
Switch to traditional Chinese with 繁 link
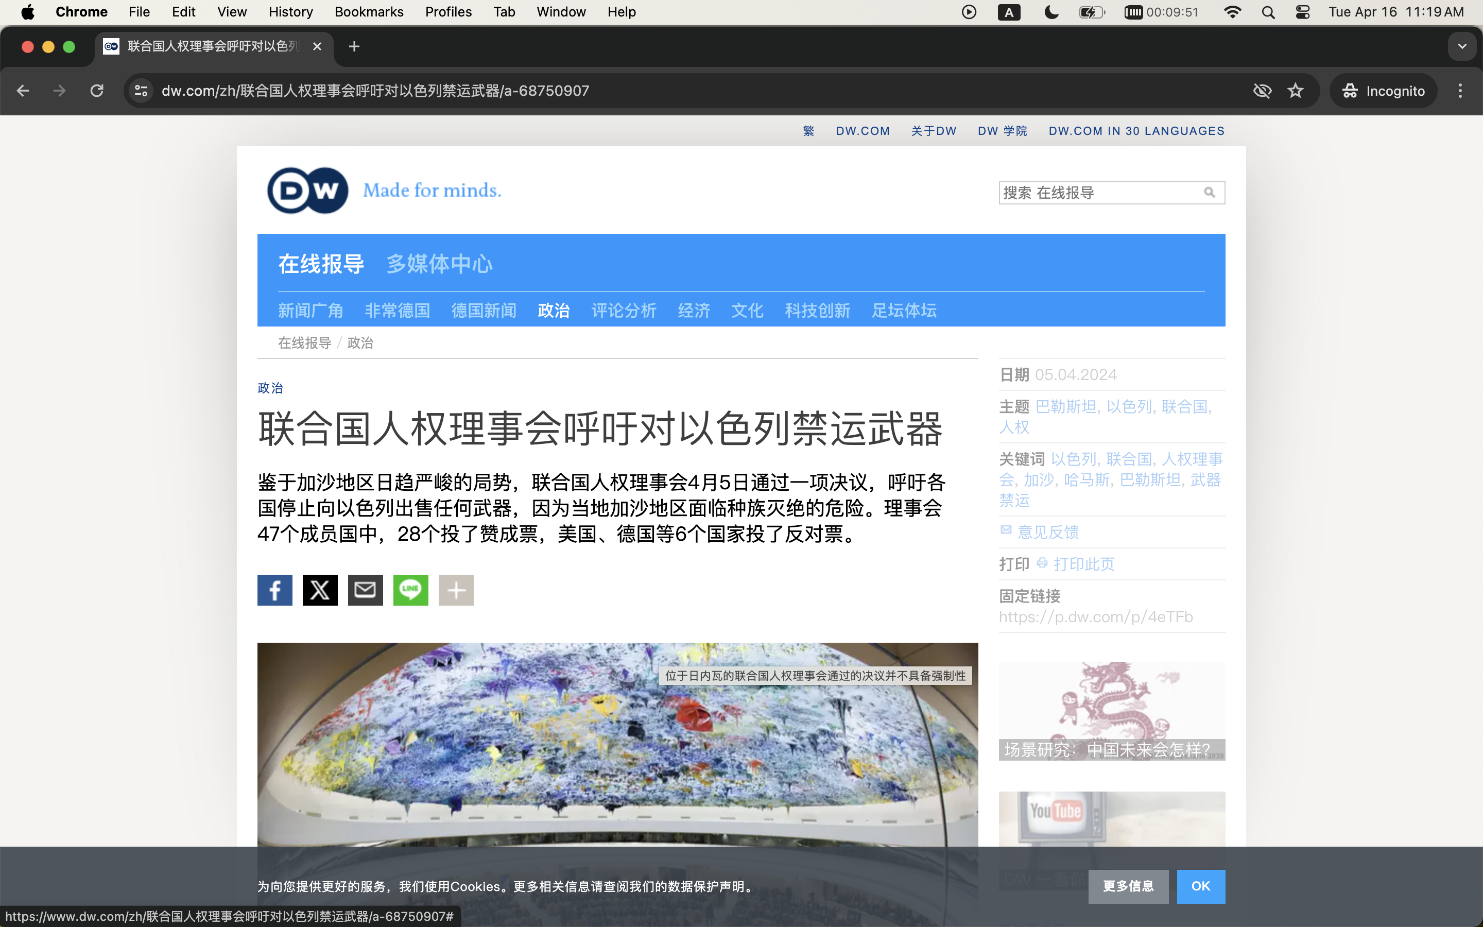[x=808, y=131]
